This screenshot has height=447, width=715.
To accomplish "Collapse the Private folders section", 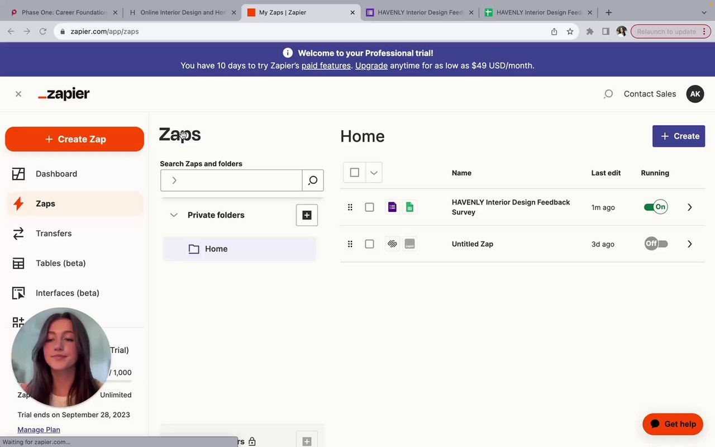I will (174, 215).
